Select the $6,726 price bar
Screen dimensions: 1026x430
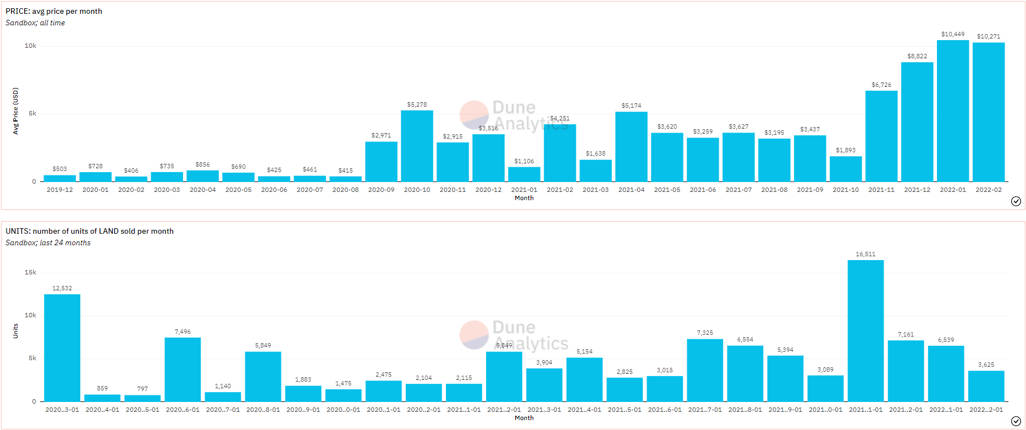click(881, 136)
